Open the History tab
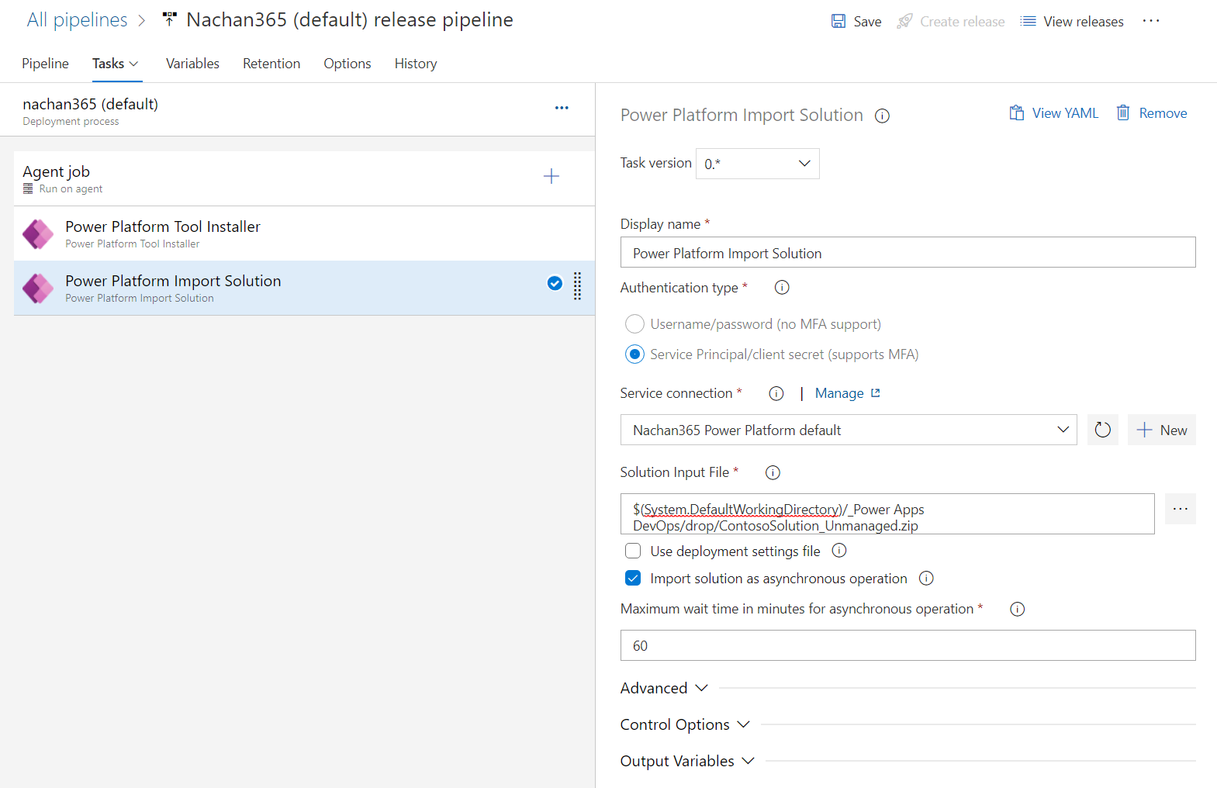1217x788 pixels. 415,64
